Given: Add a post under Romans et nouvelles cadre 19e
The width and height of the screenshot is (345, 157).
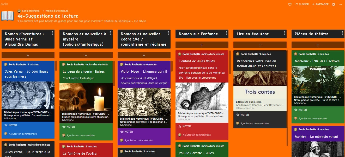Looking at the screenshot, I should tap(144, 55).
